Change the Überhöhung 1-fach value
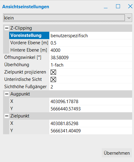This screenshot has height=162, width=134. tap(91, 65)
